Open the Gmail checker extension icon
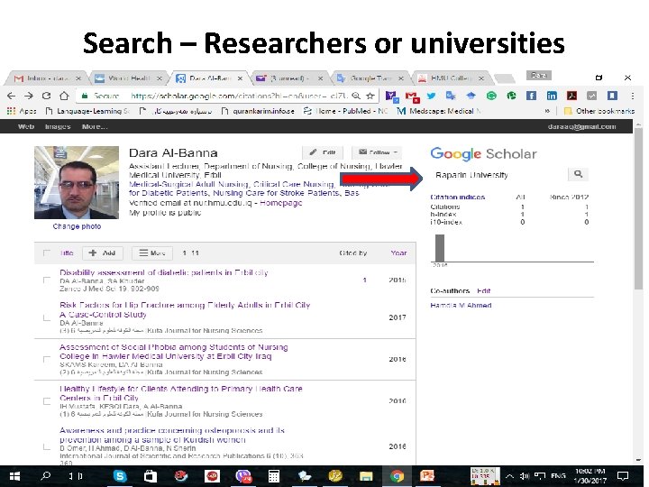 (412, 96)
